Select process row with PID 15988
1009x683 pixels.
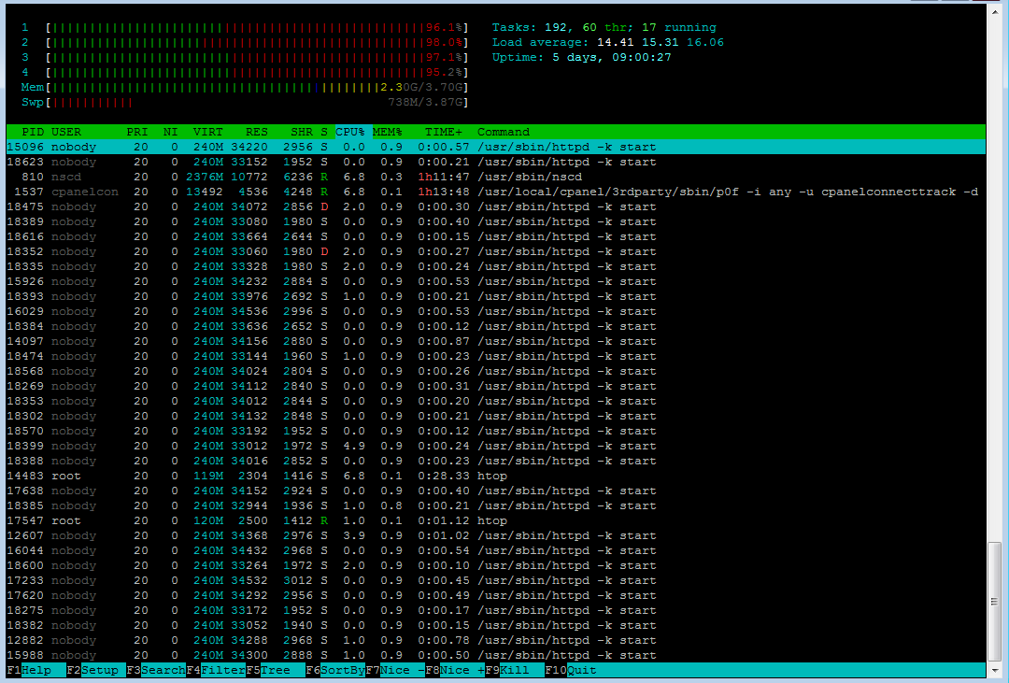tap(495, 655)
